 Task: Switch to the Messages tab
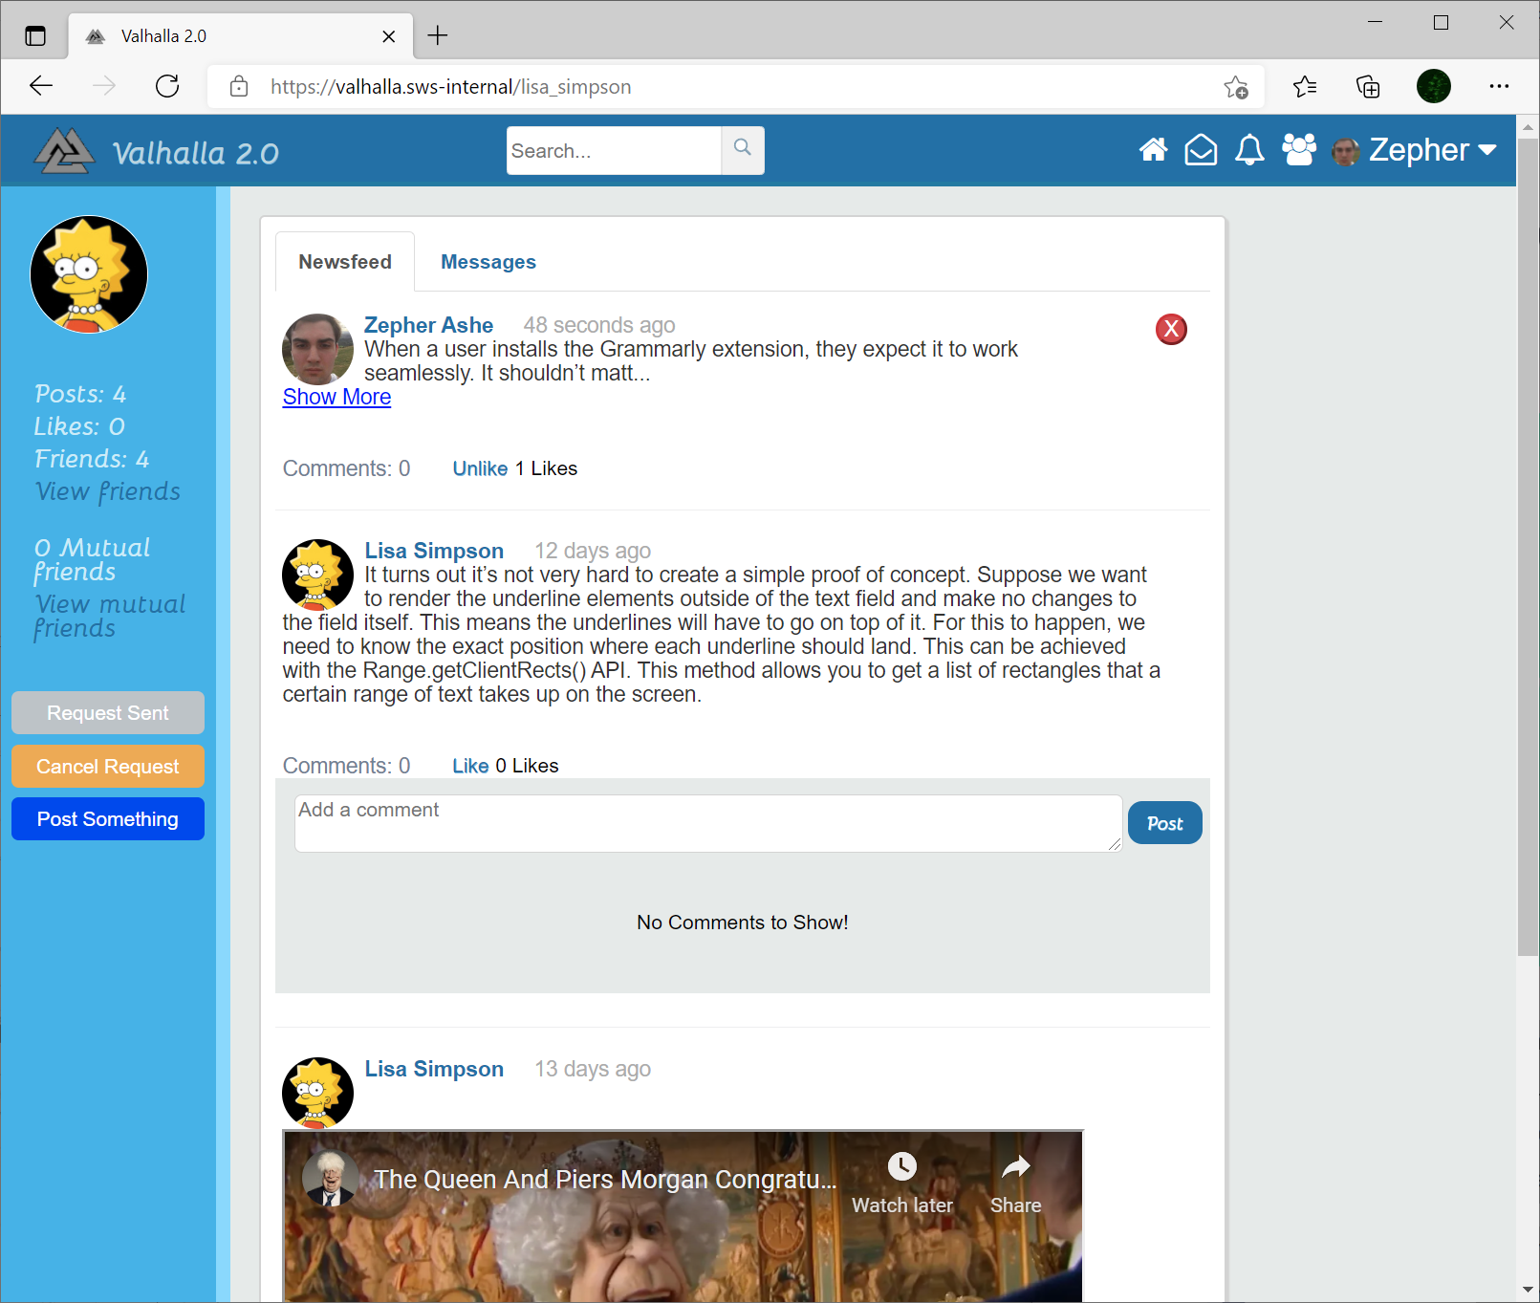point(488,262)
